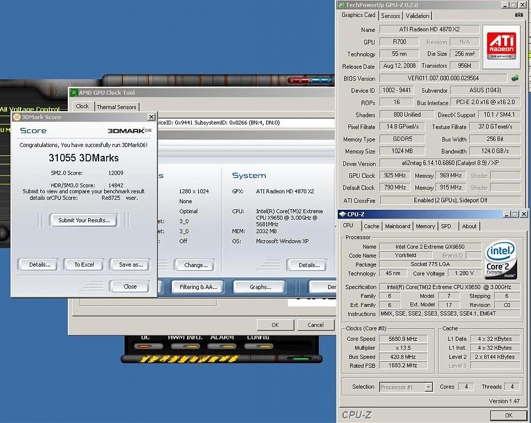Export the score with To Excel button

(x=84, y=264)
